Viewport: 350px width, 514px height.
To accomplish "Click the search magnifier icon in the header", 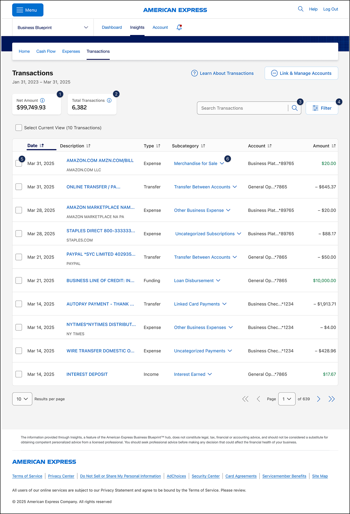I will tap(300, 9).
